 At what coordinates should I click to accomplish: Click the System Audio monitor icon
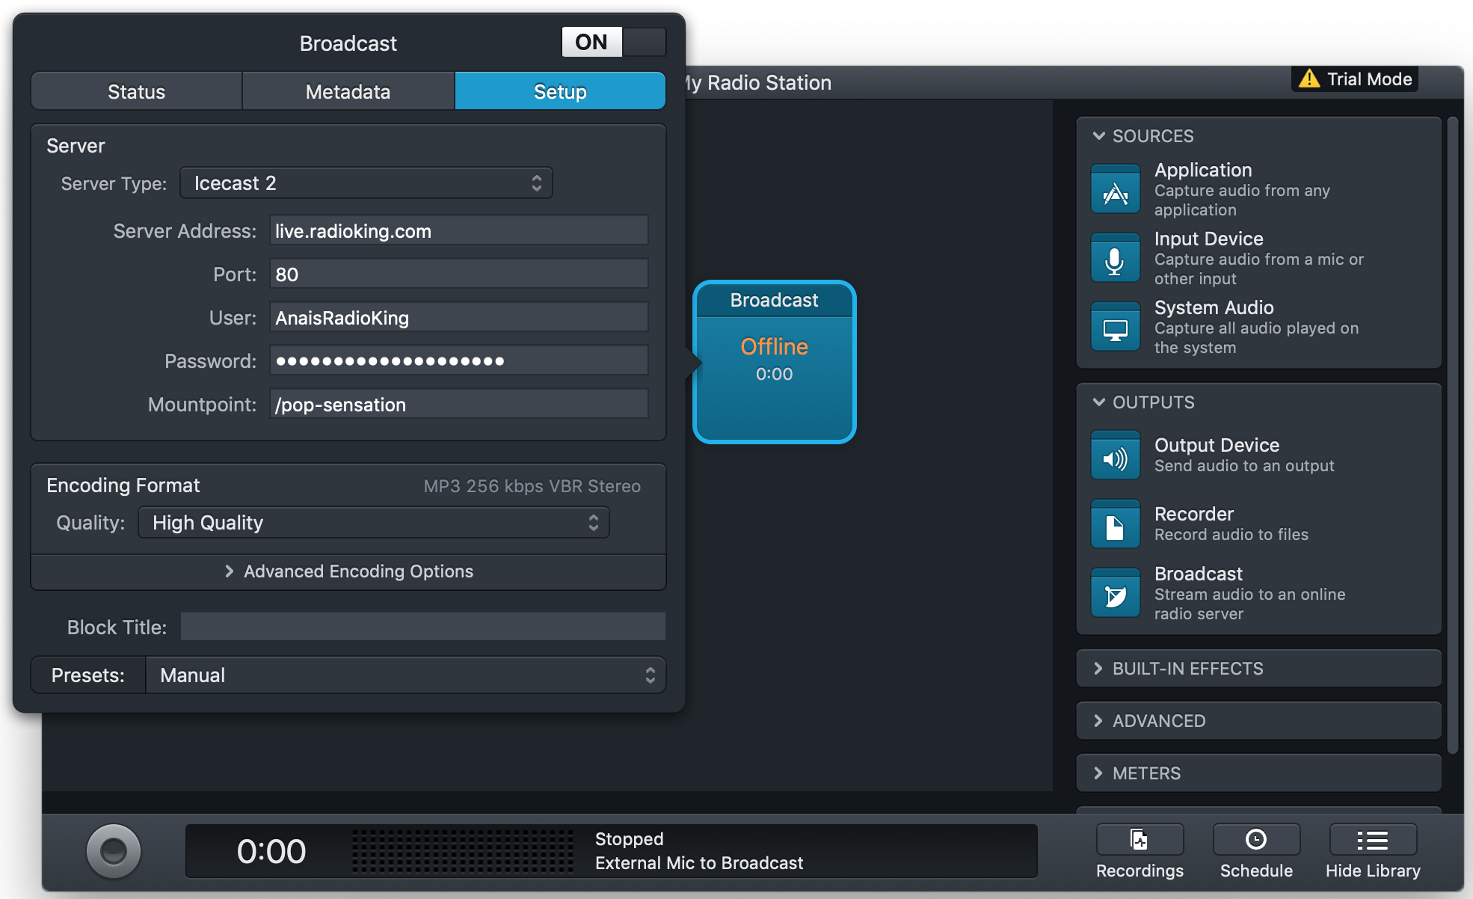click(1115, 328)
